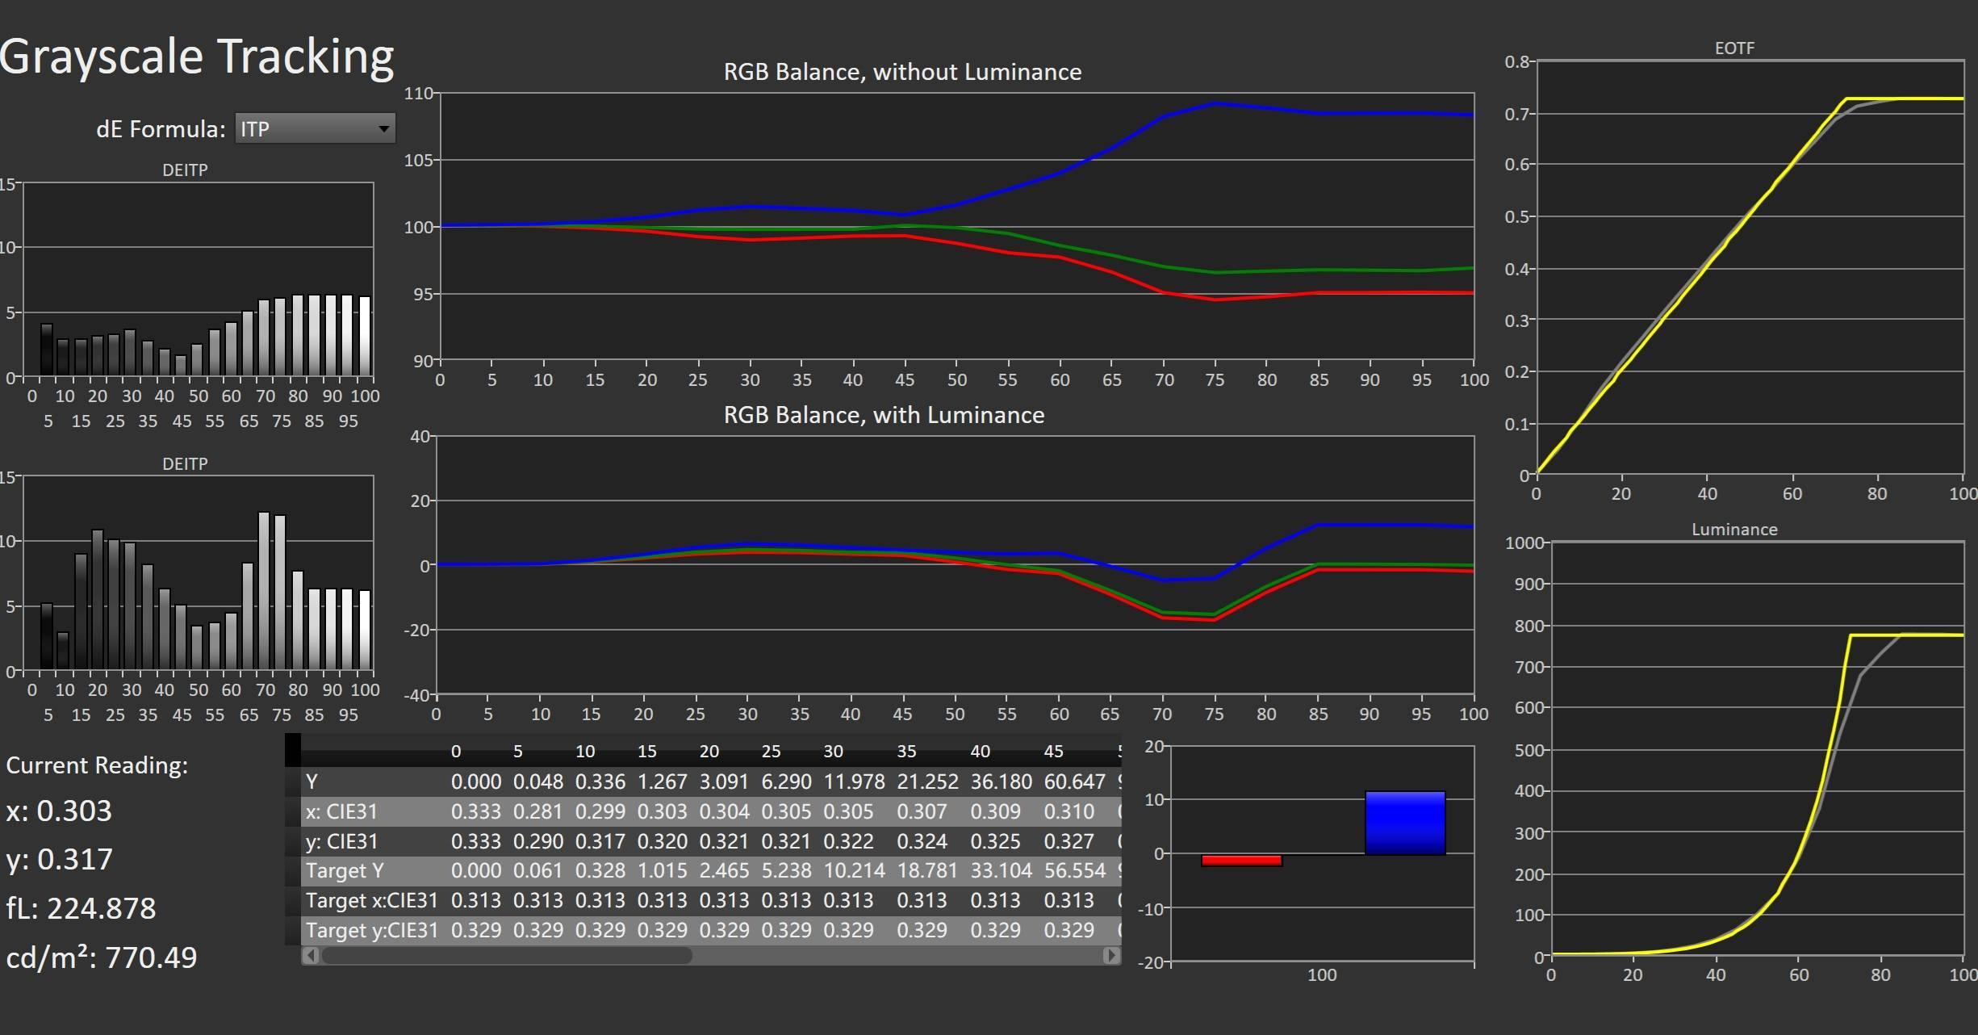
Task: Click the first bar in the upper DEITP chart
Action: pyautogui.click(x=47, y=350)
